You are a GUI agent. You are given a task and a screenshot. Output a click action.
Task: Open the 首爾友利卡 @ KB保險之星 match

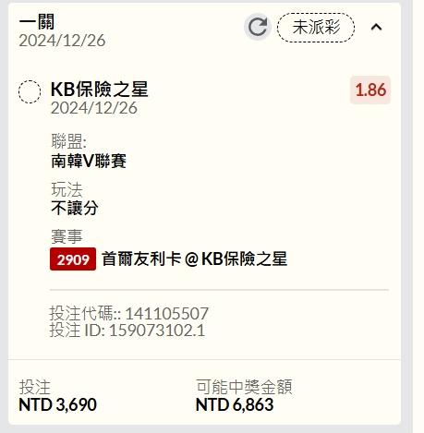click(194, 259)
